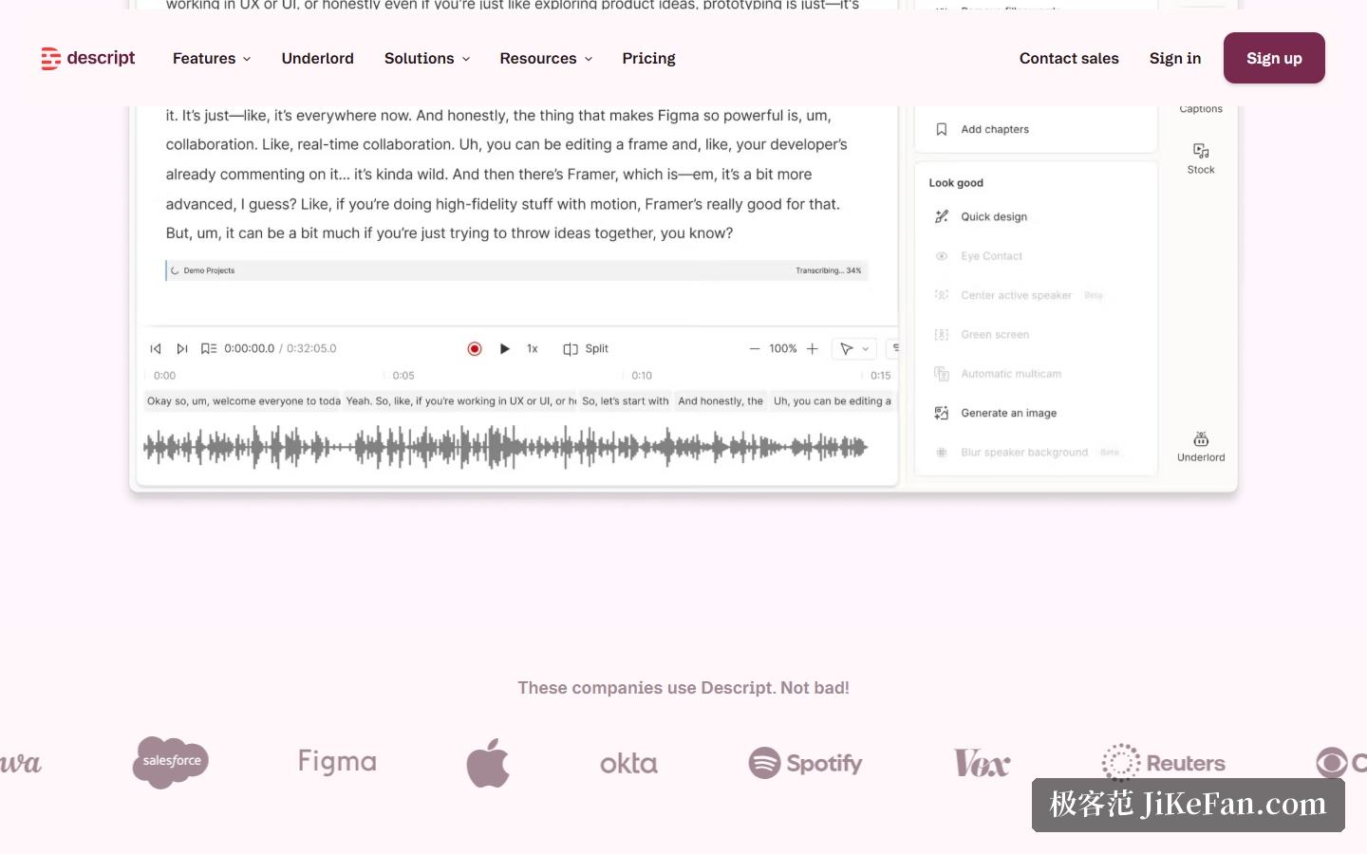Start recording with the red record button
Screen dimensions: 1367x854
click(x=475, y=348)
